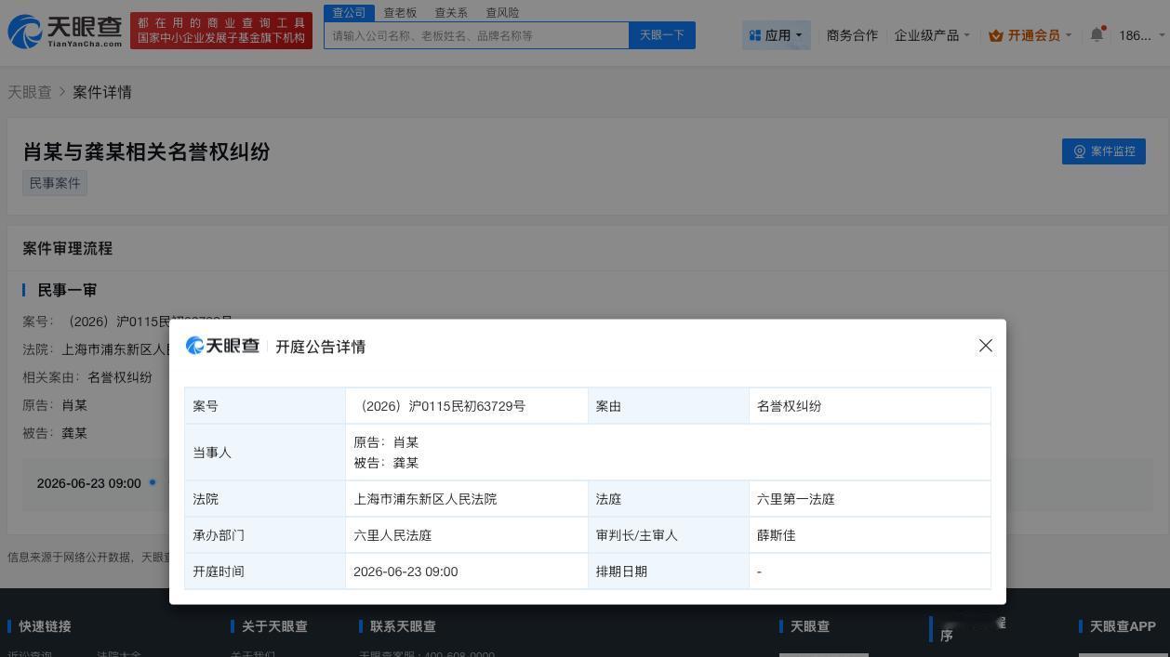The height and width of the screenshot is (657, 1170).
Task: Open the 开通会员 membership dropdown
Action: (1030, 35)
